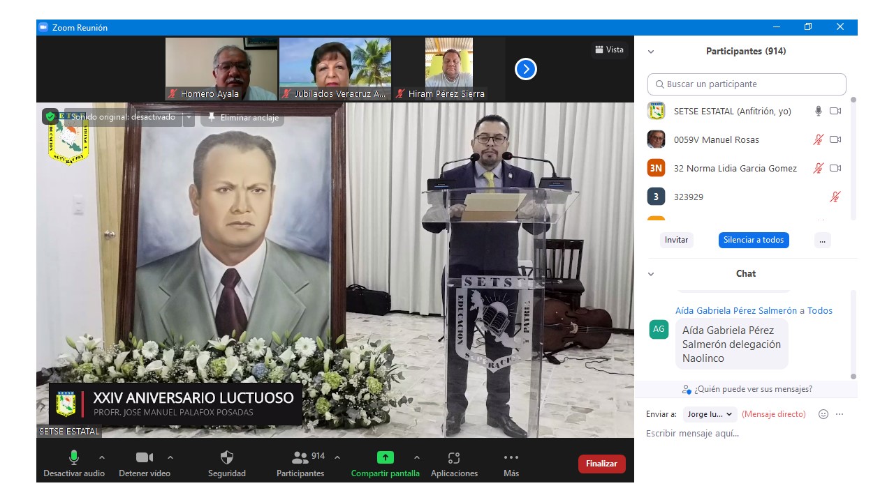Image resolution: width=894 pixels, height=502 pixels.
Task: Open Enviar a recipient dropdown
Action: coord(710,414)
